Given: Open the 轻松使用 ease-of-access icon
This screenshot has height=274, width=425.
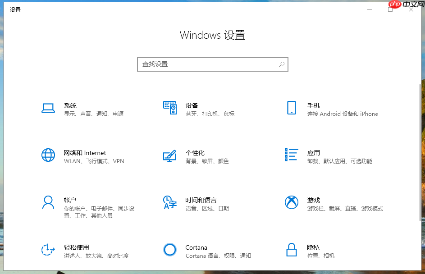Looking at the screenshot, I should click(x=48, y=251).
